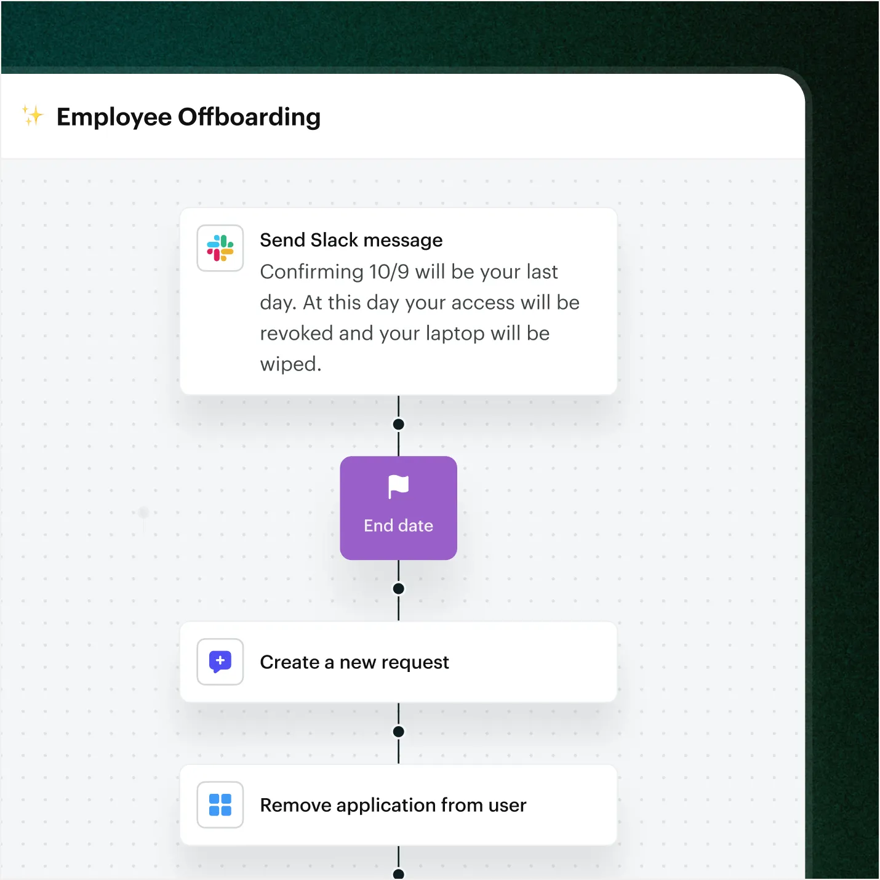The height and width of the screenshot is (880, 880).
Task: Select the Slack message body text
Action: tap(420, 318)
